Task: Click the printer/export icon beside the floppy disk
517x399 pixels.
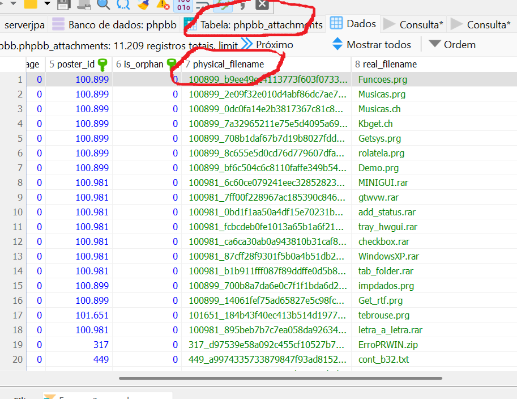Action: tap(83, 5)
